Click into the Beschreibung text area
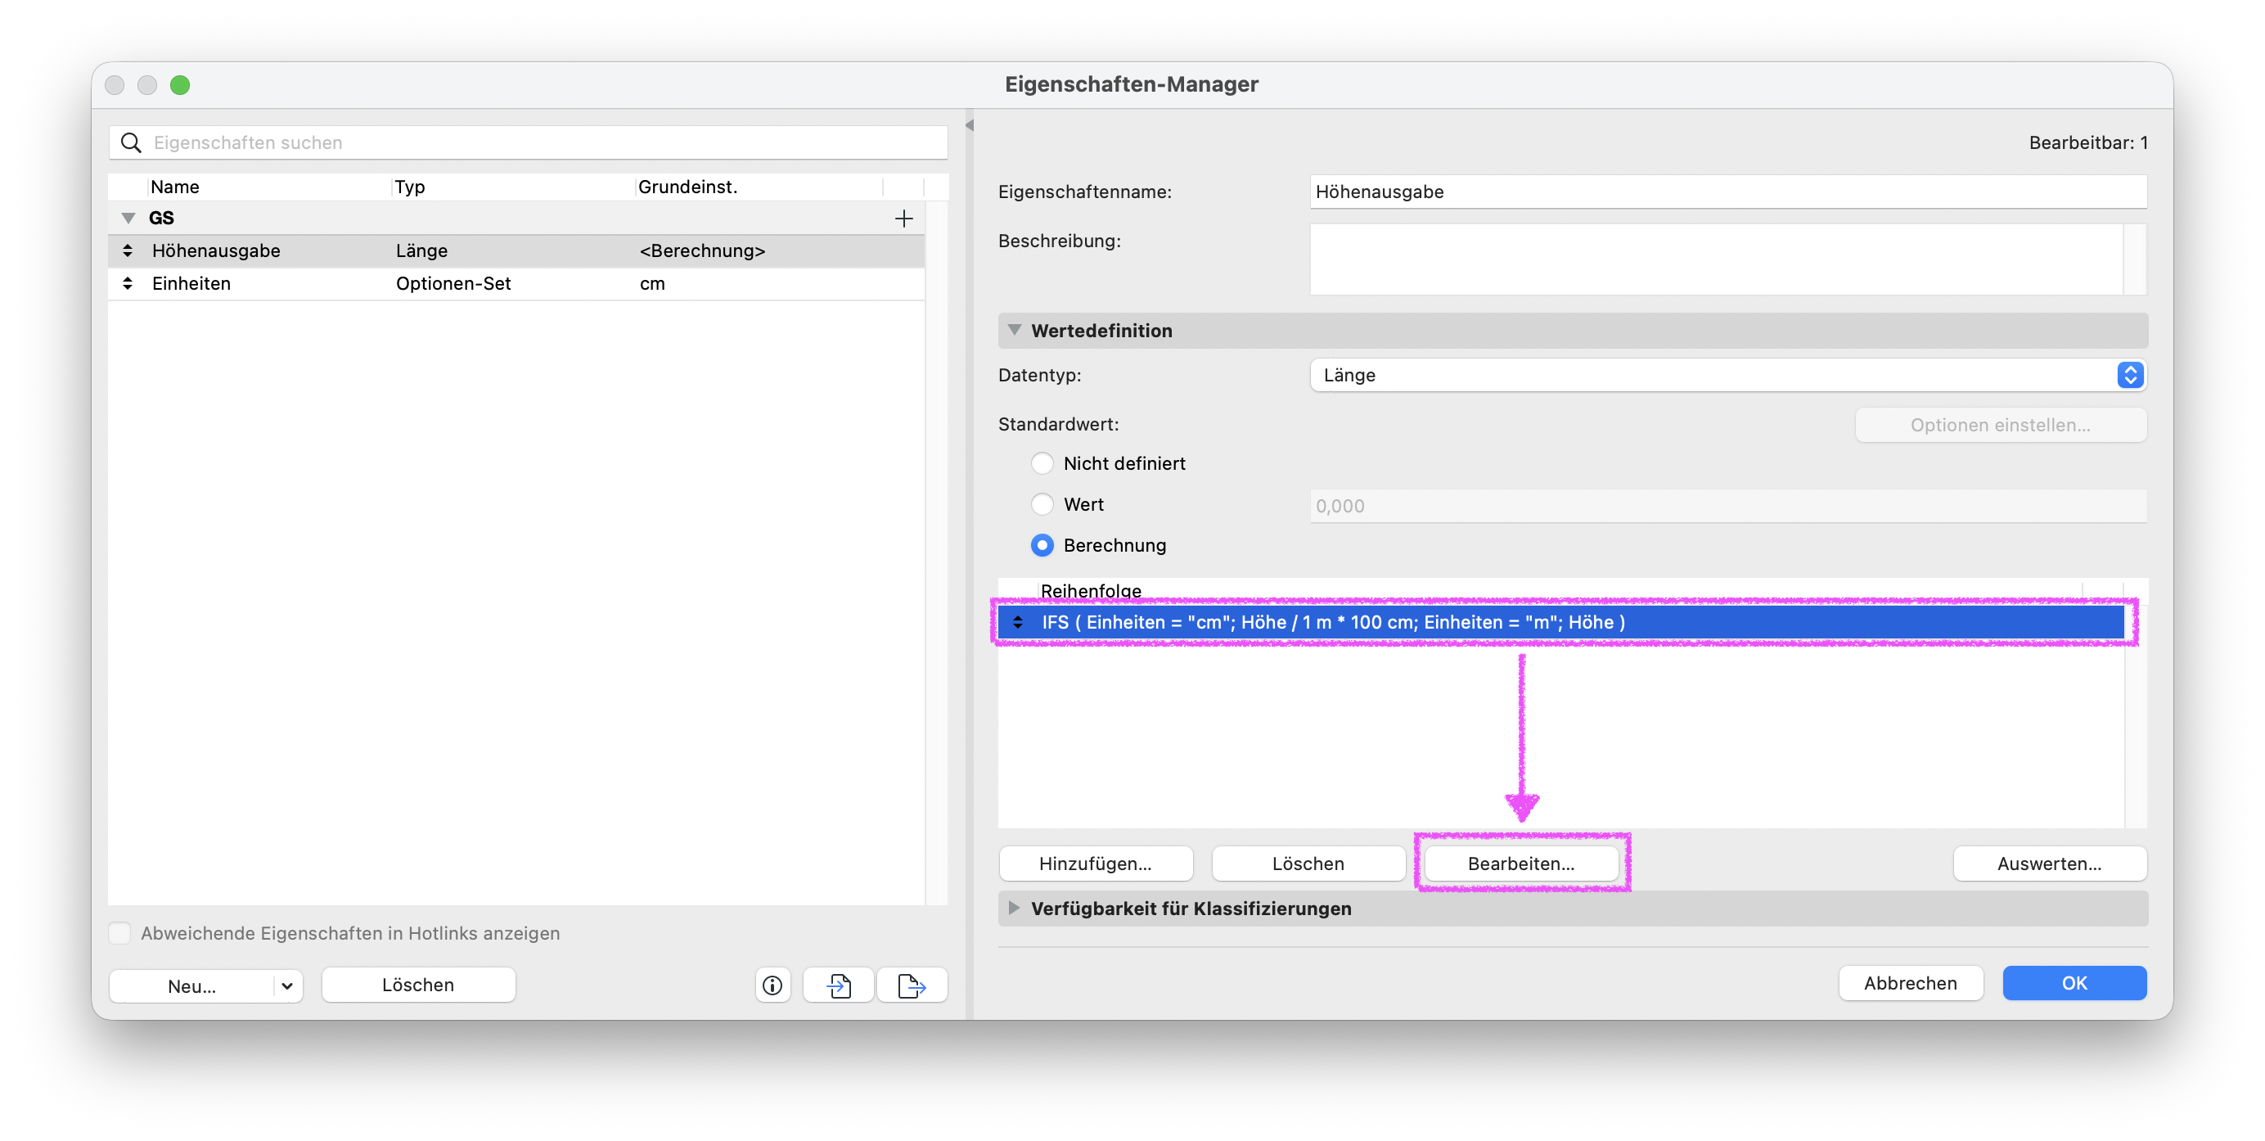The image size is (2265, 1141). coord(1716,259)
